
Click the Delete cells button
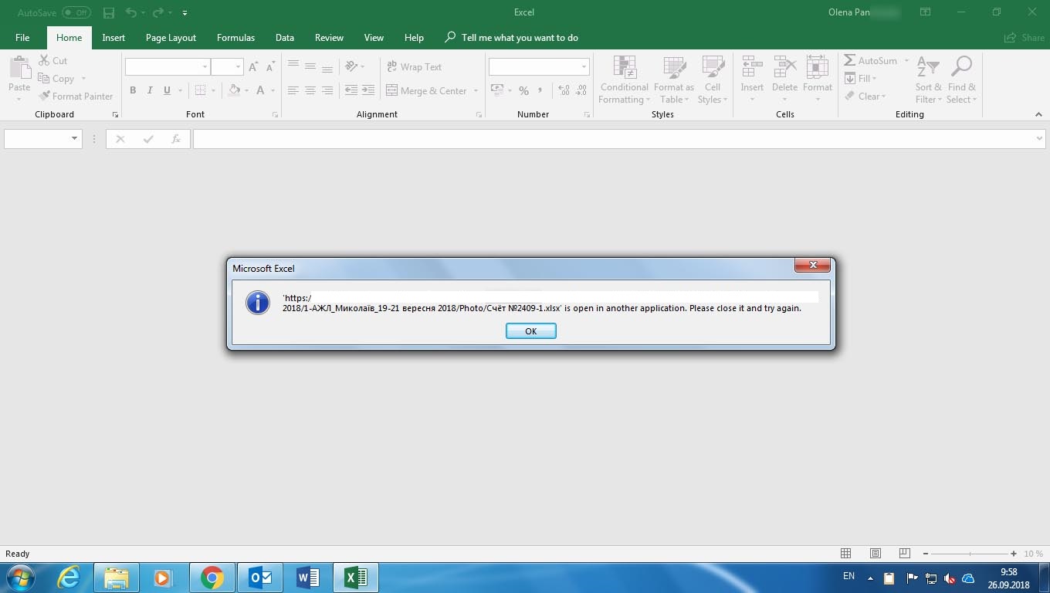(x=784, y=80)
